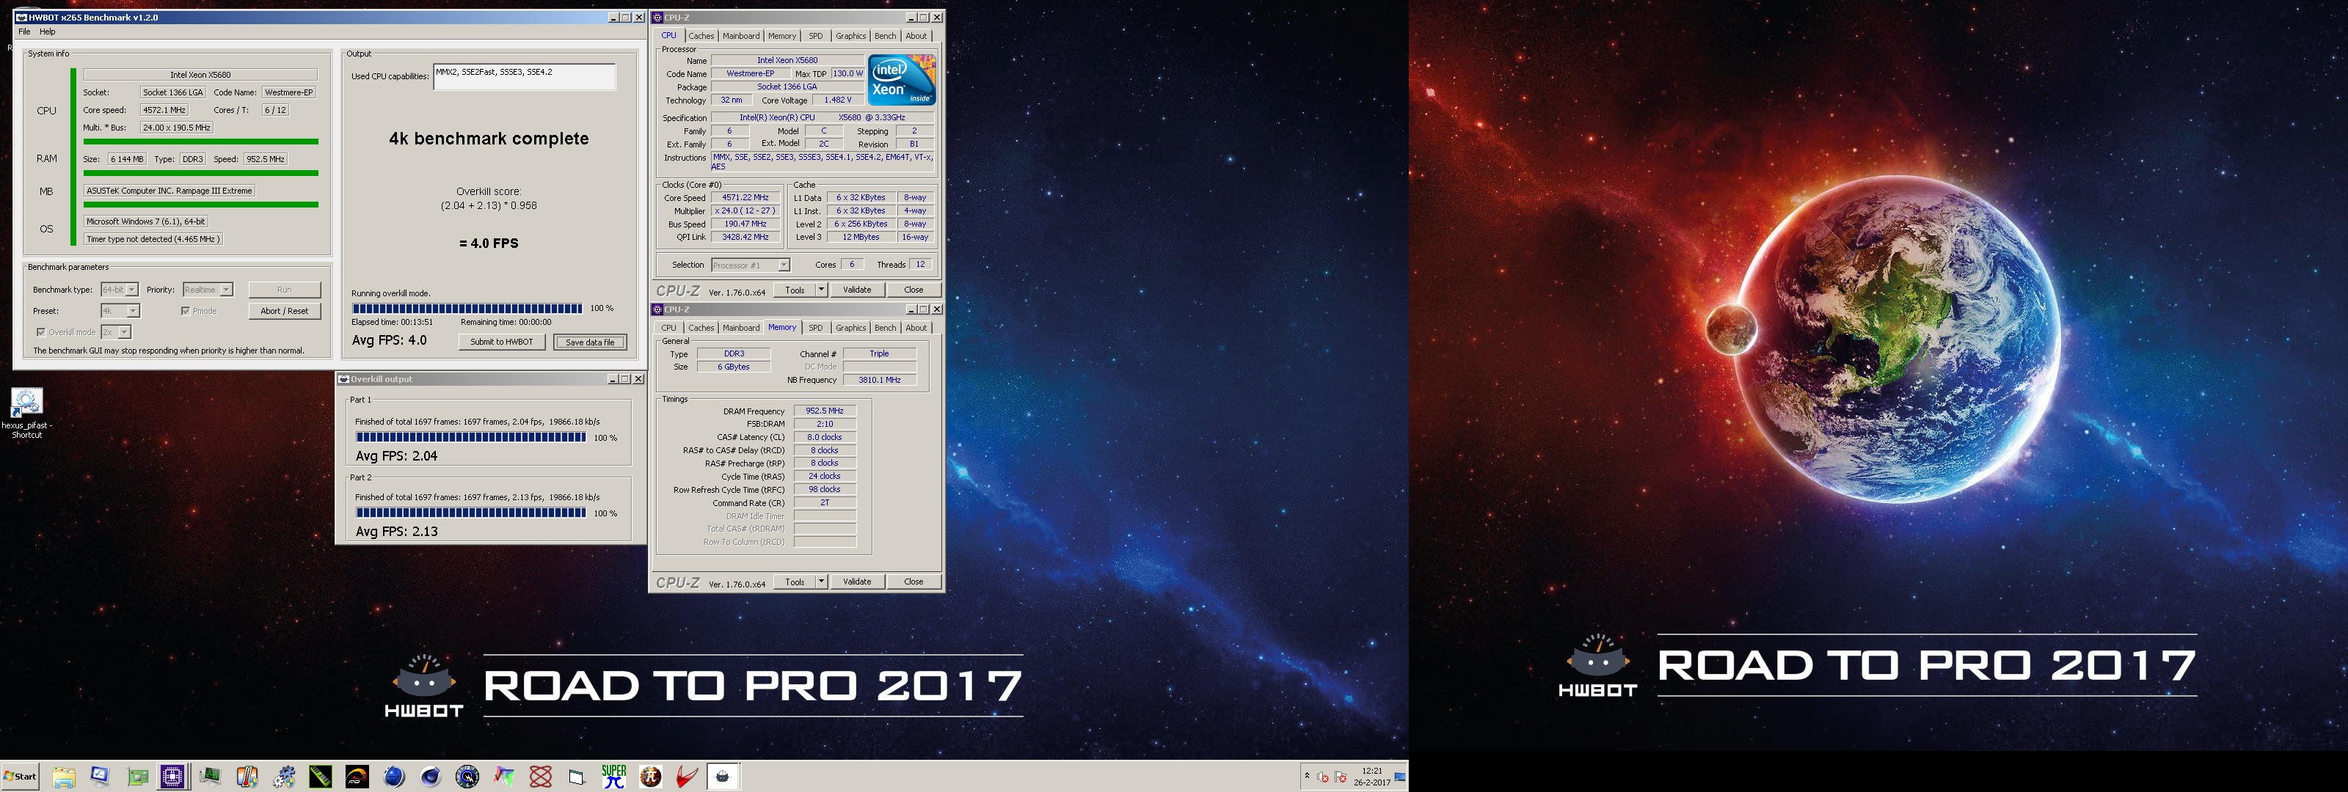Open the Priority Realtime dropdown

(208, 290)
